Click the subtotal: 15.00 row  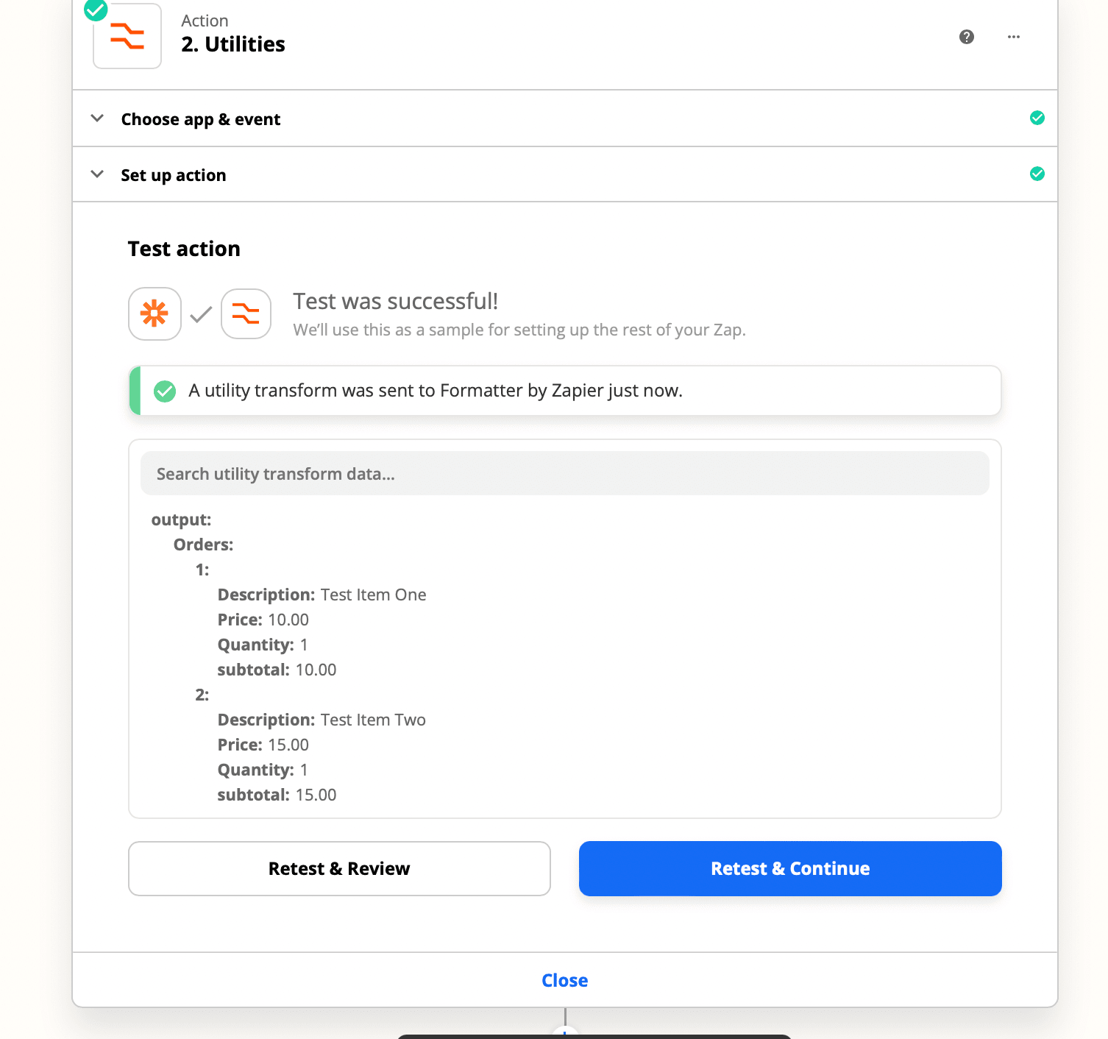point(277,795)
